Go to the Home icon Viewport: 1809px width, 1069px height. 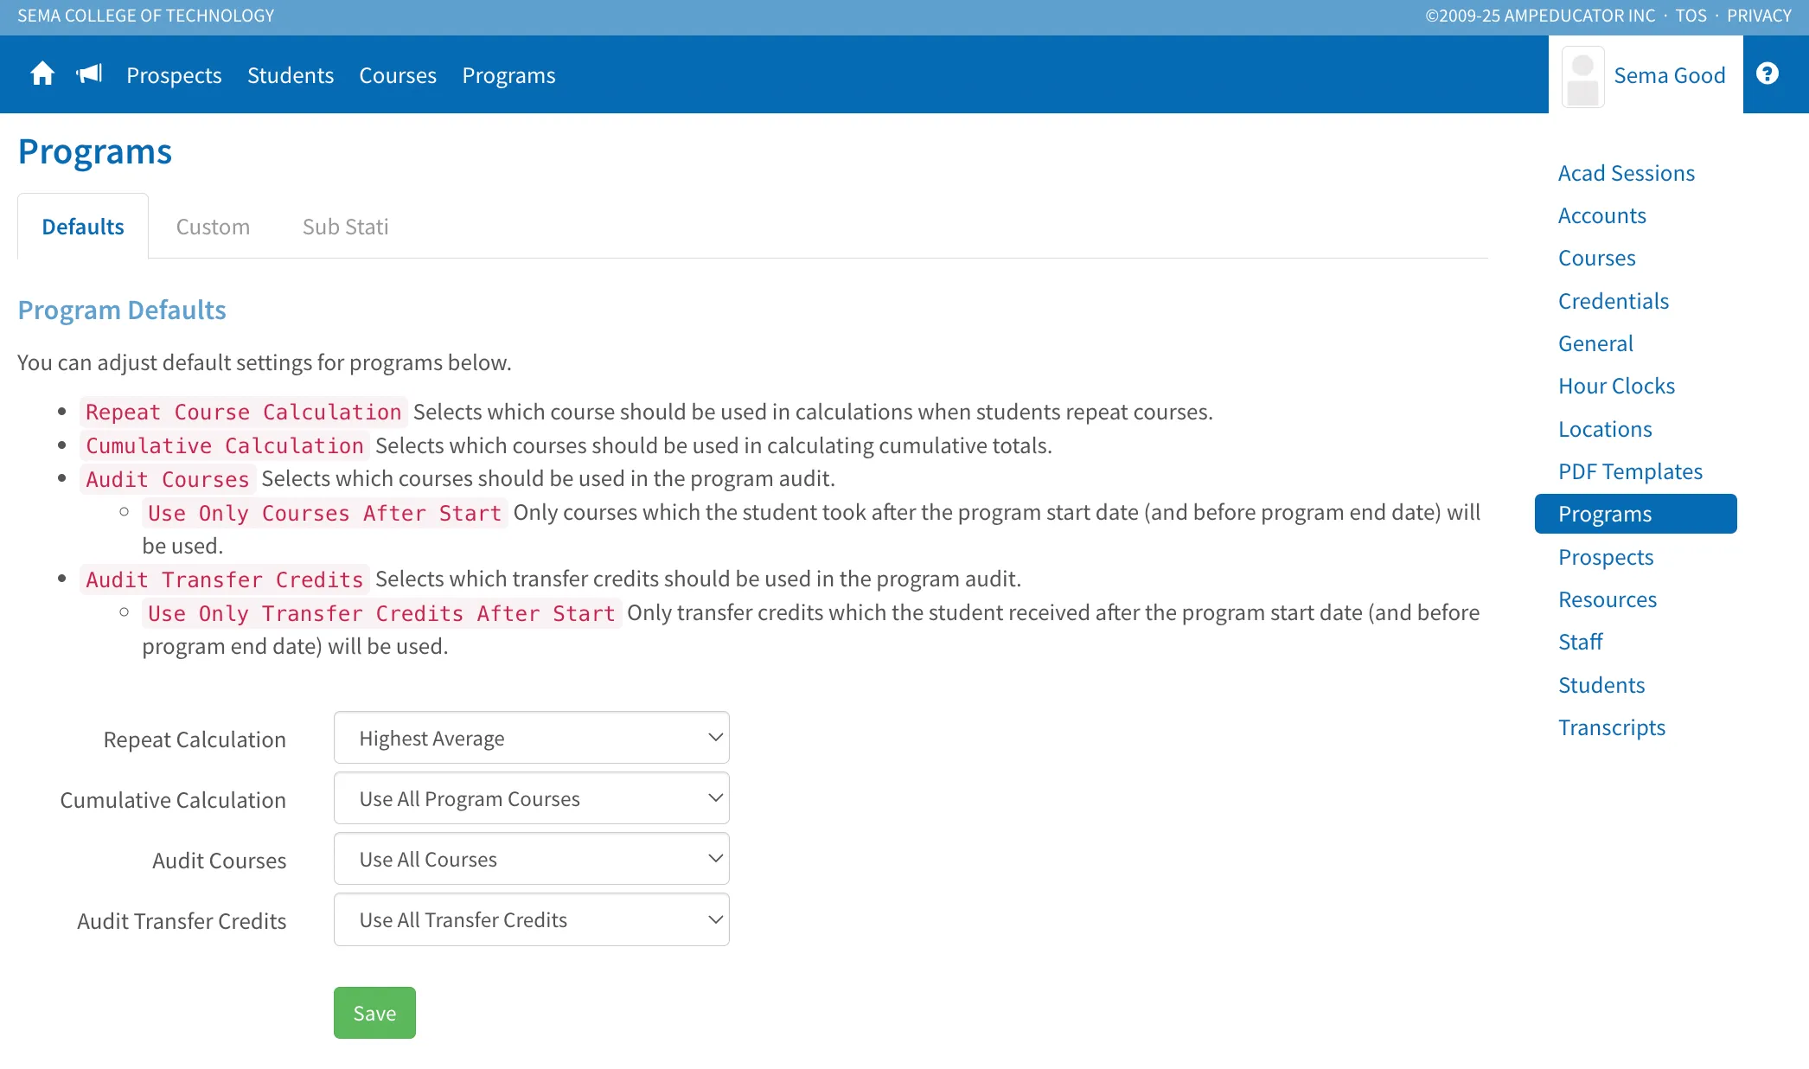click(x=42, y=74)
